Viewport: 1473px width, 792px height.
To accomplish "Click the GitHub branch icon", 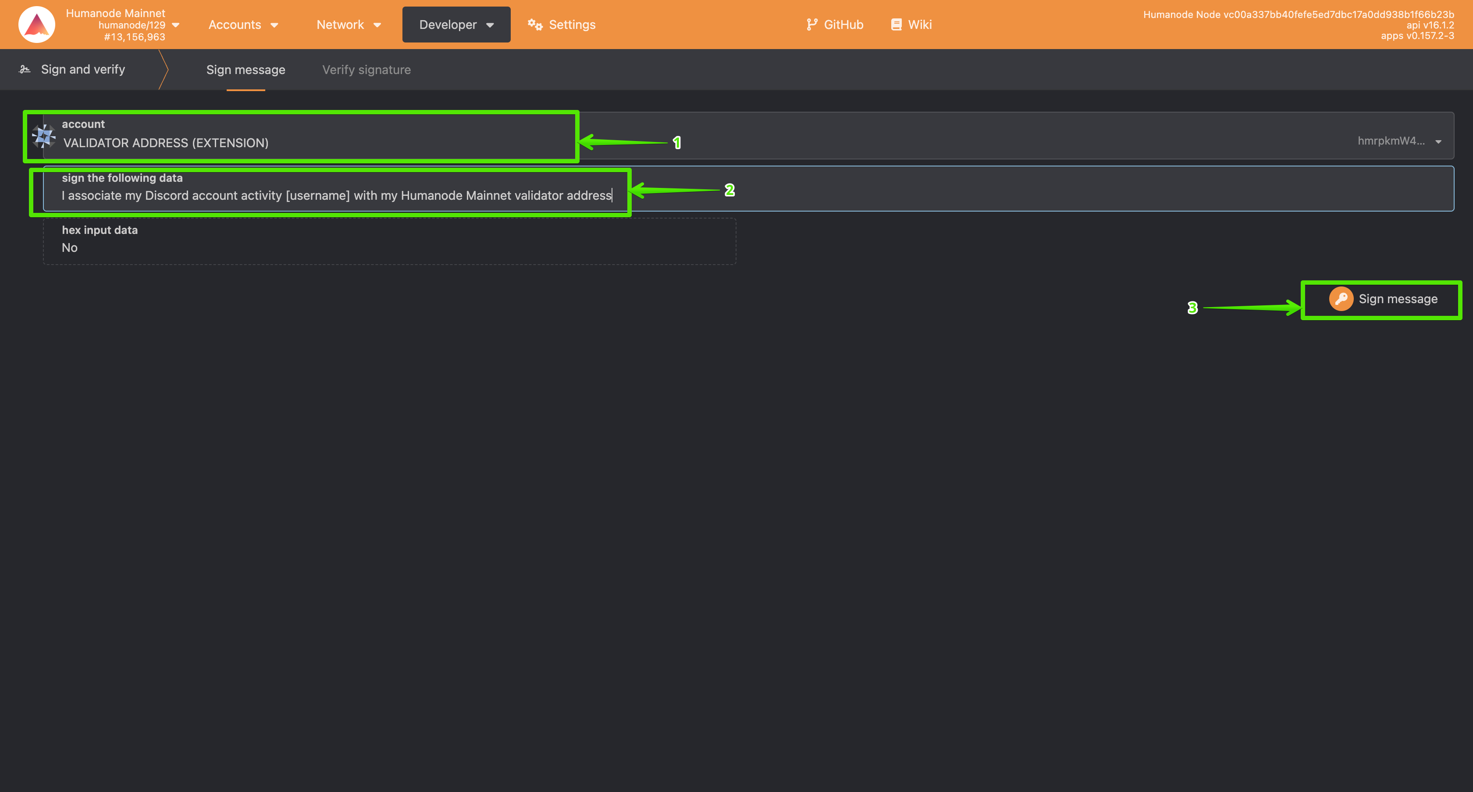I will click(x=811, y=25).
